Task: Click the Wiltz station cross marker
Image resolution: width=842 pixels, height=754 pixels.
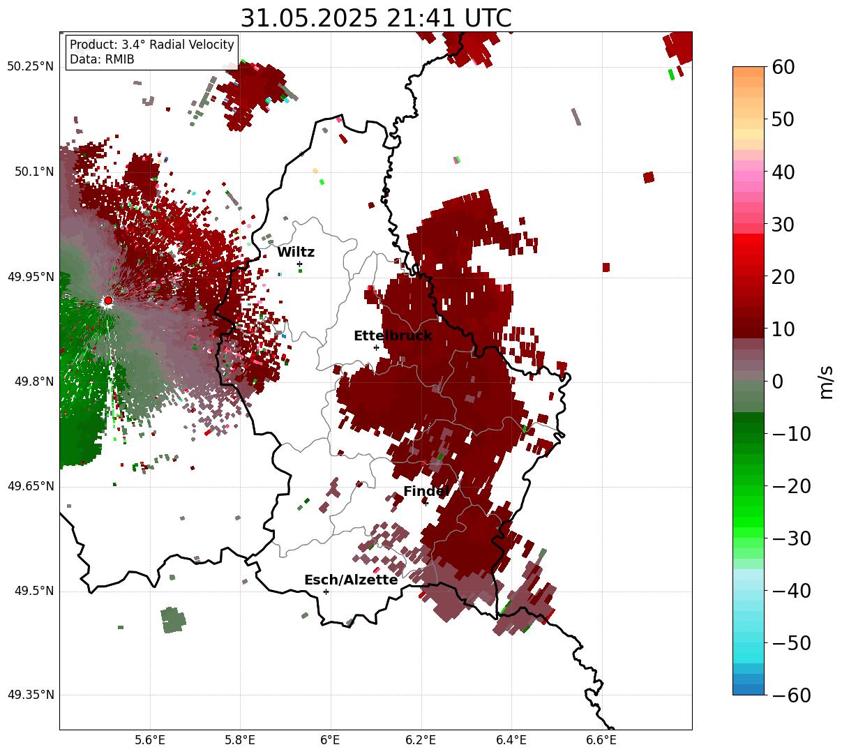Action: pos(300,264)
